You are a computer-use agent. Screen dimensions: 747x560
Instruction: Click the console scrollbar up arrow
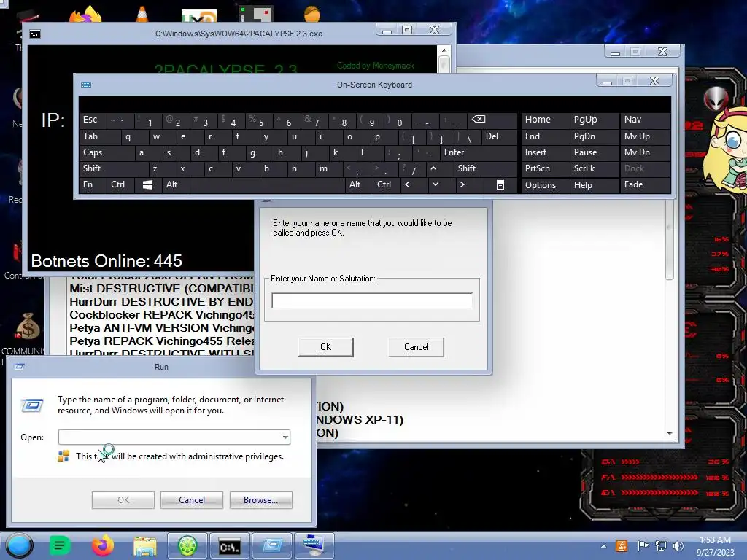[444, 50]
